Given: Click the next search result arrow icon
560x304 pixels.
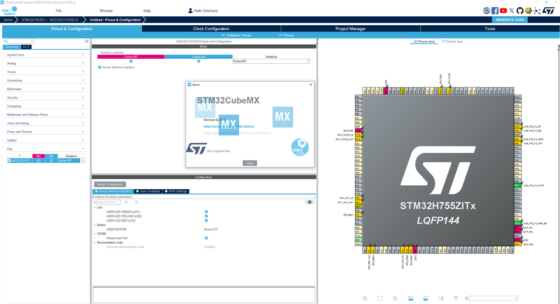Looking at the screenshot, I should point(136,202).
